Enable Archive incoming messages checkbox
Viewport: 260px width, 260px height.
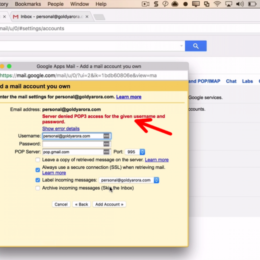pos(38,188)
